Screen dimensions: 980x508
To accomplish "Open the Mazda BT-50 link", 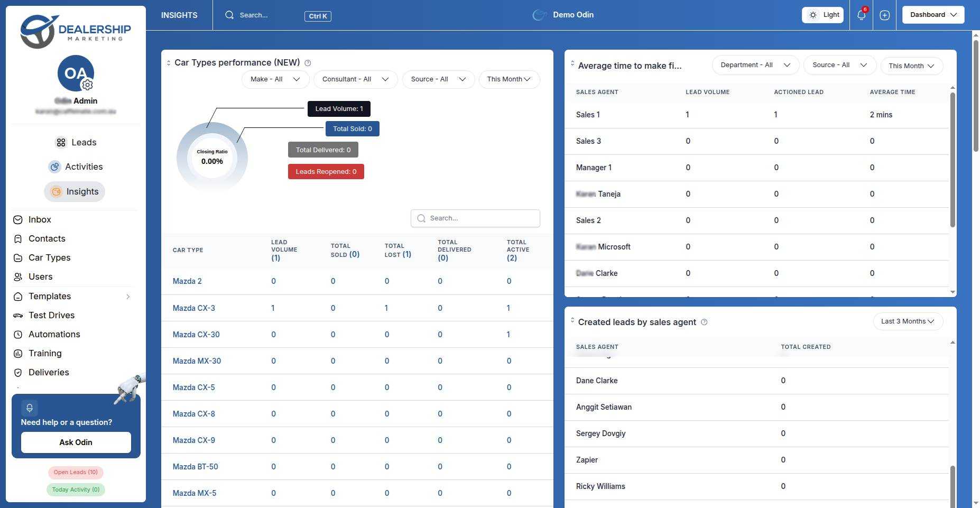I will pos(195,467).
